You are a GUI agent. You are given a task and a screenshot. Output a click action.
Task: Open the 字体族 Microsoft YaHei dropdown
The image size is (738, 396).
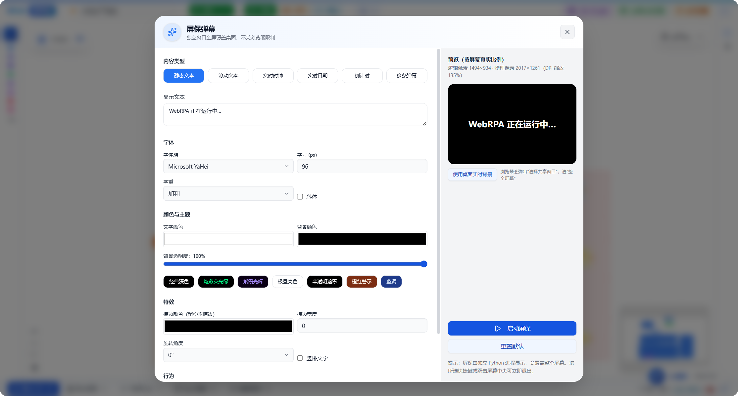coord(228,166)
